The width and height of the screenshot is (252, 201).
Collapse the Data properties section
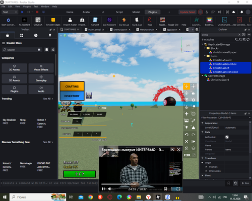click(203, 132)
